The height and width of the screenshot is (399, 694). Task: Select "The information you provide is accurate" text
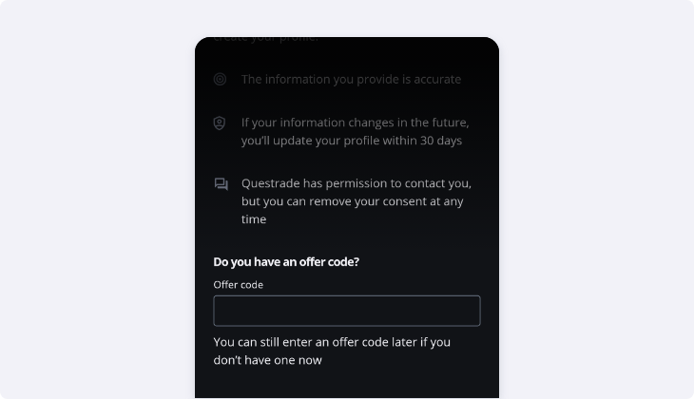point(351,80)
